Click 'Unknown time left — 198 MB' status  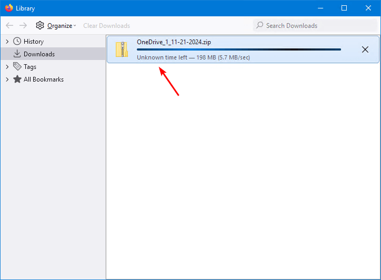point(194,57)
